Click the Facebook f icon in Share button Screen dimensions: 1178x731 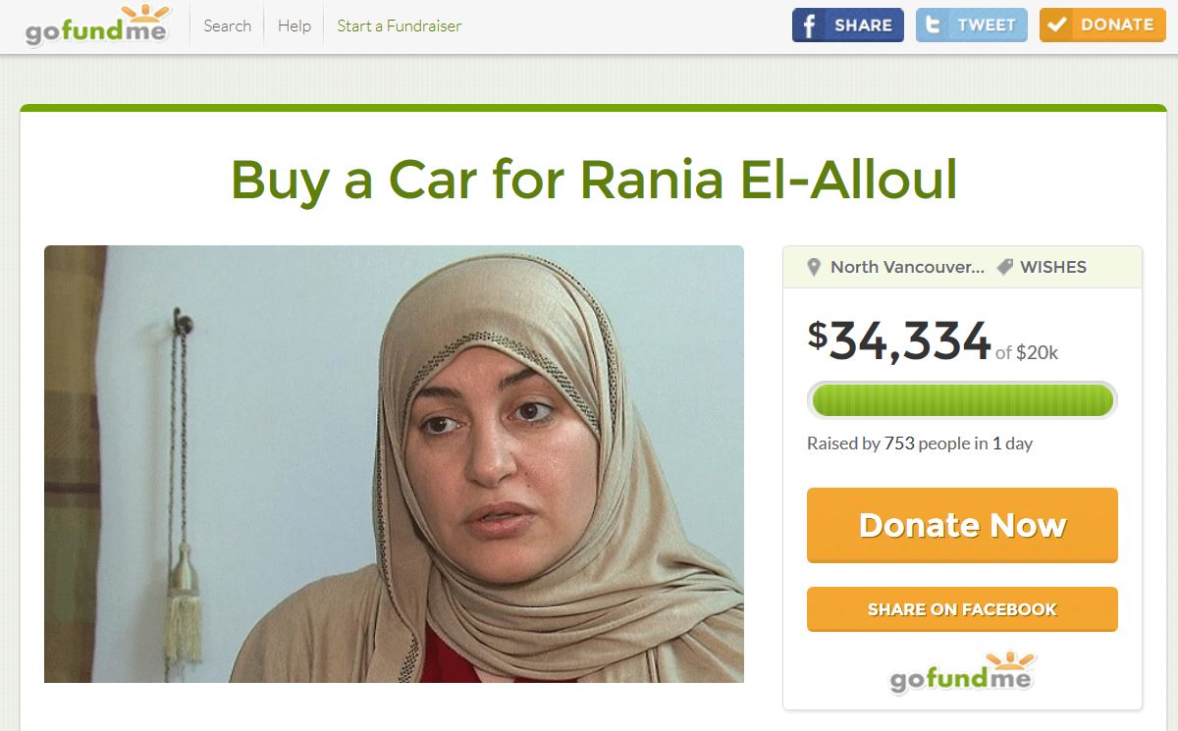click(810, 26)
